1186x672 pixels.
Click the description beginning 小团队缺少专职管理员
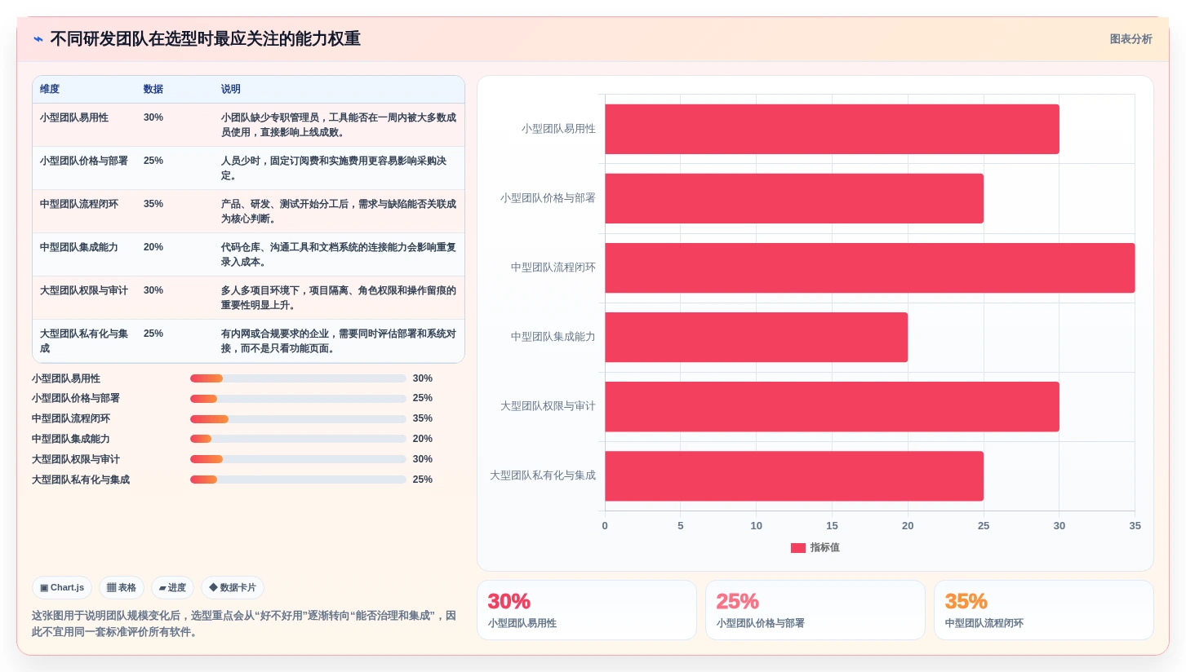[339, 125]
